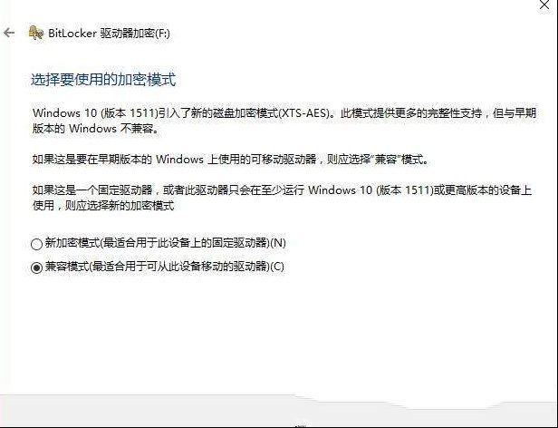The height and width of the screenshot is (428, 558).
Task: Click the BitLocker 驱动器加密(F:) window title
Action: (x=109, y=34)
